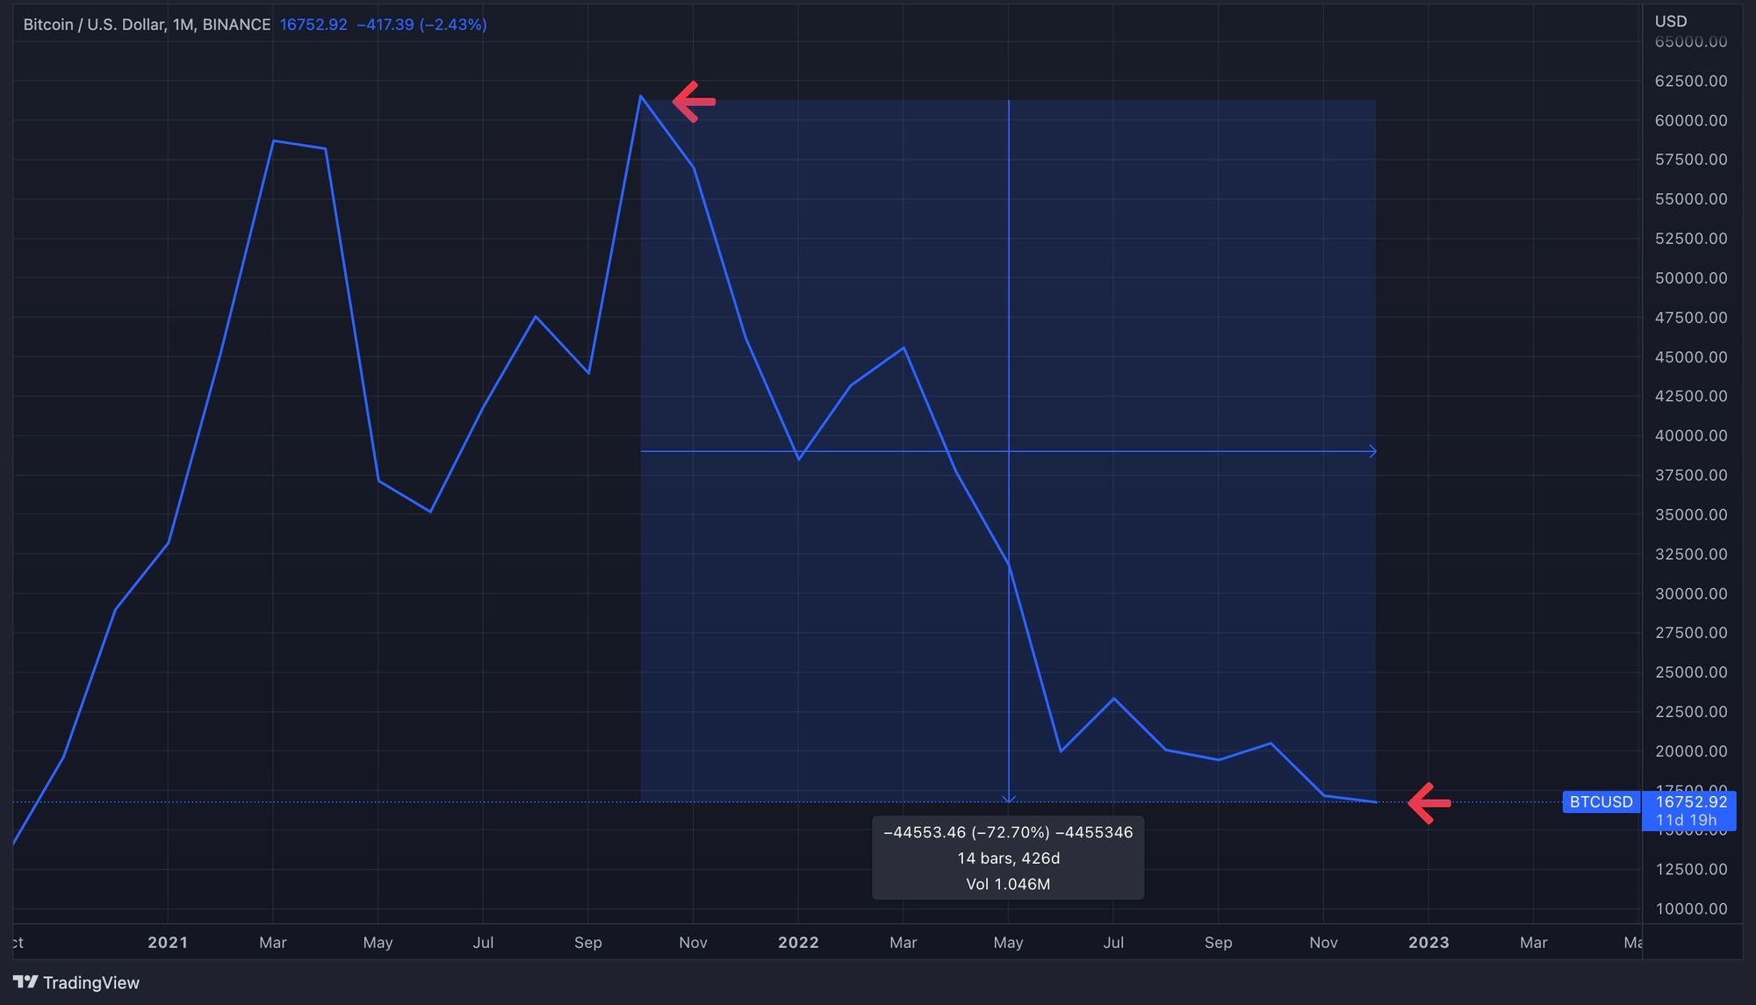Click the 2022 label on time axis
The width and height of the screenshot is (1756, 1005).
[x=798, y=943]
